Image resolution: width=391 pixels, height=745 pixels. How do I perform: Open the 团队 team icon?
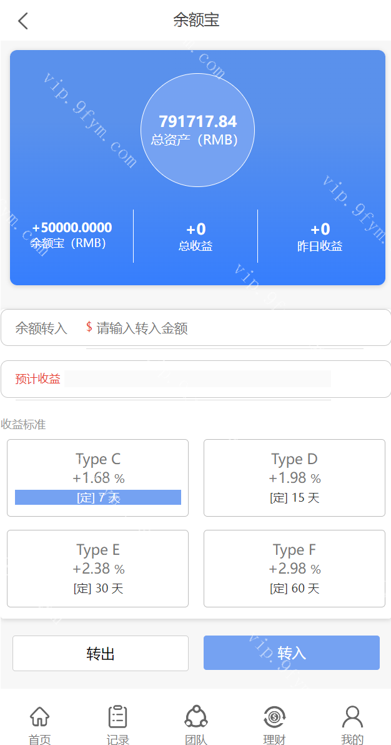click(x=195, y=717)
